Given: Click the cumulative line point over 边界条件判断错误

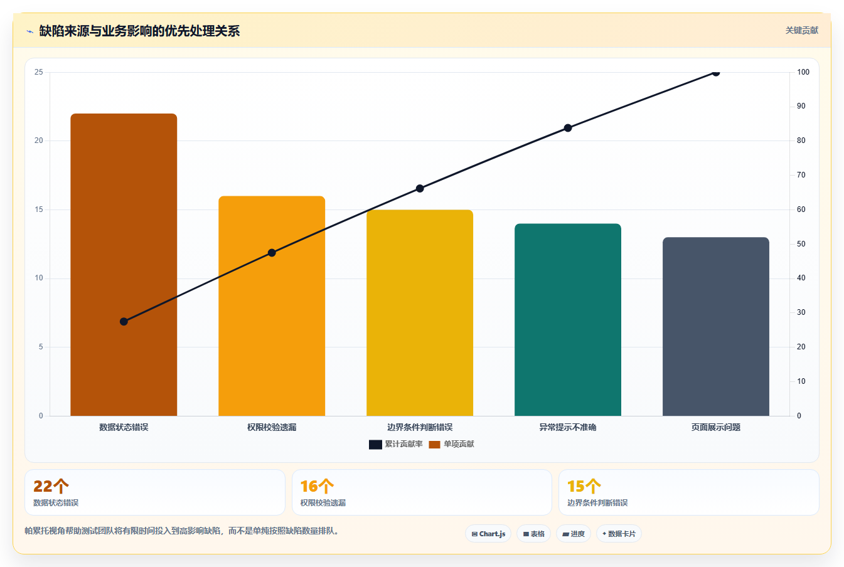Looking at the screenshot, I should click(420, 189).
